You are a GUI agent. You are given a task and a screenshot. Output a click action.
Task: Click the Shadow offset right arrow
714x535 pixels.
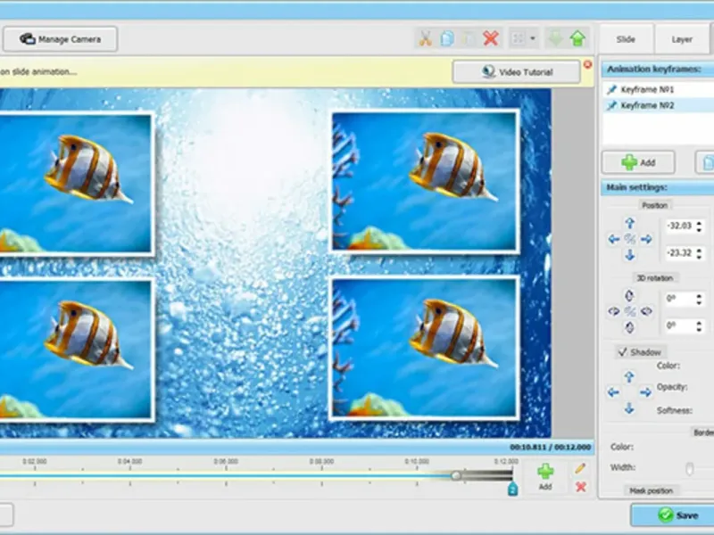(x=645, y=392)
